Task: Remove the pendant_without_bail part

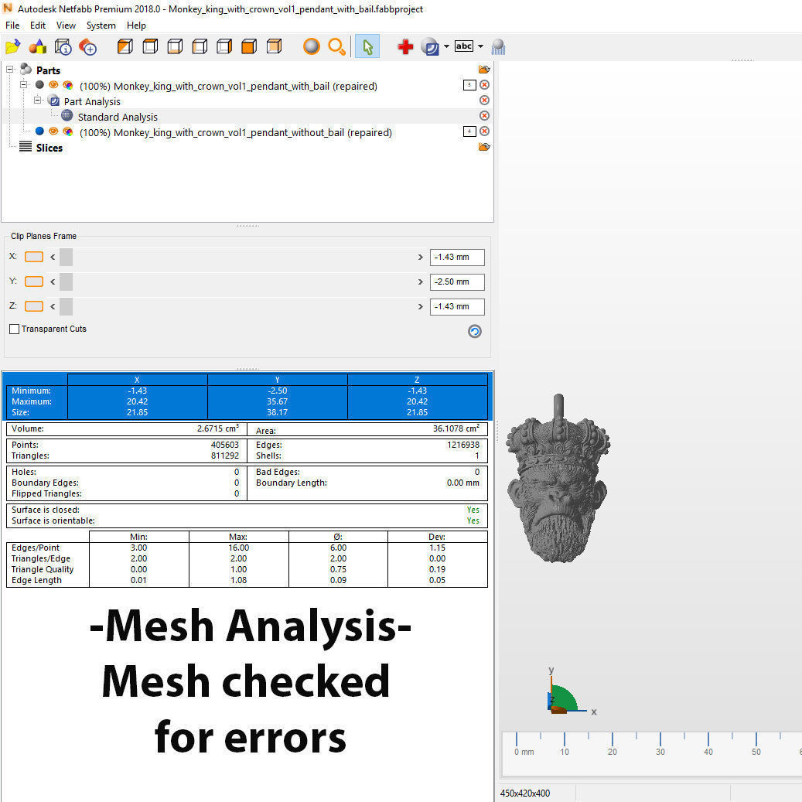Action: (484, 131)
